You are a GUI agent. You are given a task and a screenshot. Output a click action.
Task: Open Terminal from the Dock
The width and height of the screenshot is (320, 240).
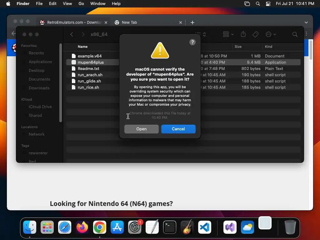click(170, 227)
